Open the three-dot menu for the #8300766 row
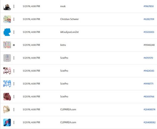The width and height of the screenshot is (157, 129). (x=14, y=97)
